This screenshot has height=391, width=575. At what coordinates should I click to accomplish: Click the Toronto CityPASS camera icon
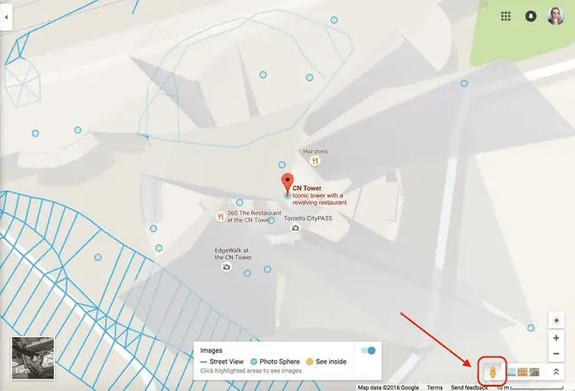point(295,228)
